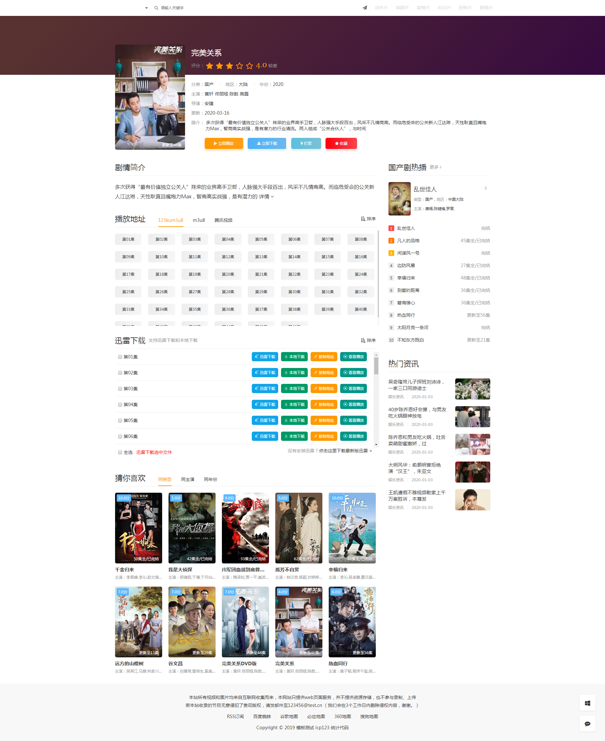This screenshot has width=605, height=741.
Task: Open the chat bubble floating button
Action: click(587, 723)
